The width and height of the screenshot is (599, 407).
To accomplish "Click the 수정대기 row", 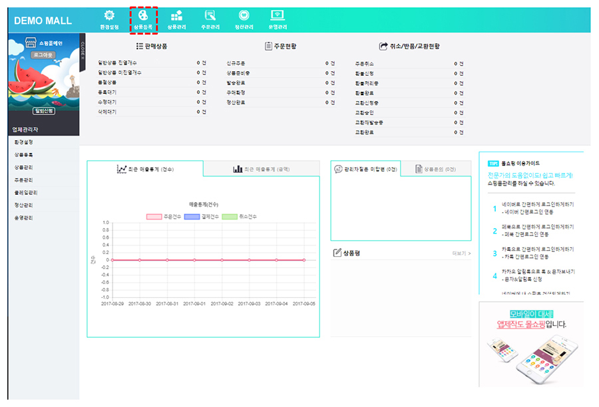I will pyautogui.click(x=152, y=102).
